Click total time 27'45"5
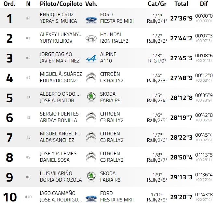Screen dimensions: 216x206 click(181, 58)
